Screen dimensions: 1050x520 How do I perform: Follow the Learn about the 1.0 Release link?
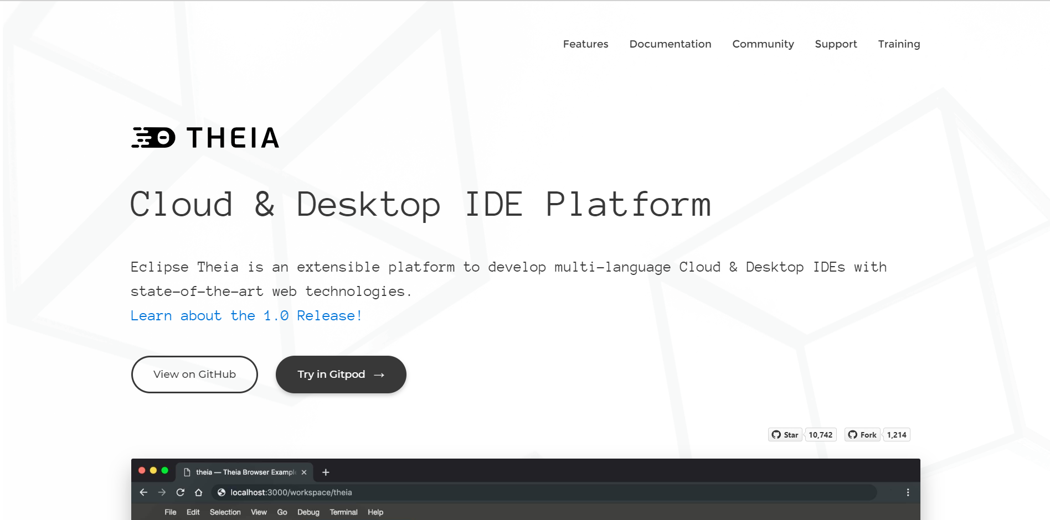coord(246,316)
